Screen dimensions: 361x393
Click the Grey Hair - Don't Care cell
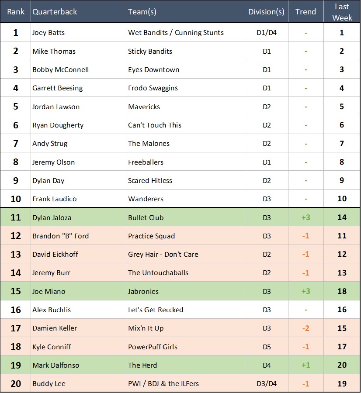click(163, 255)
